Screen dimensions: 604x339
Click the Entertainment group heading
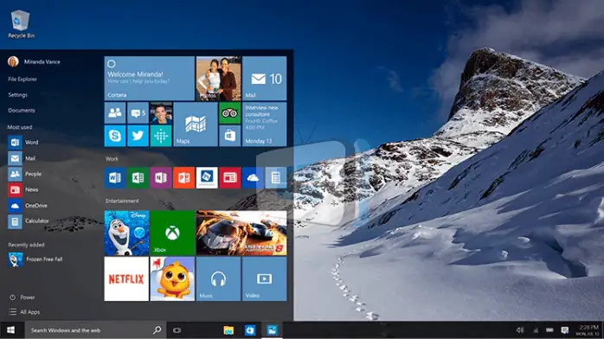point(122,201)
